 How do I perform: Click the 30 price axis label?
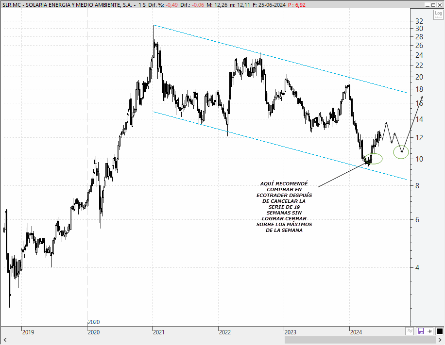point(419,29)
